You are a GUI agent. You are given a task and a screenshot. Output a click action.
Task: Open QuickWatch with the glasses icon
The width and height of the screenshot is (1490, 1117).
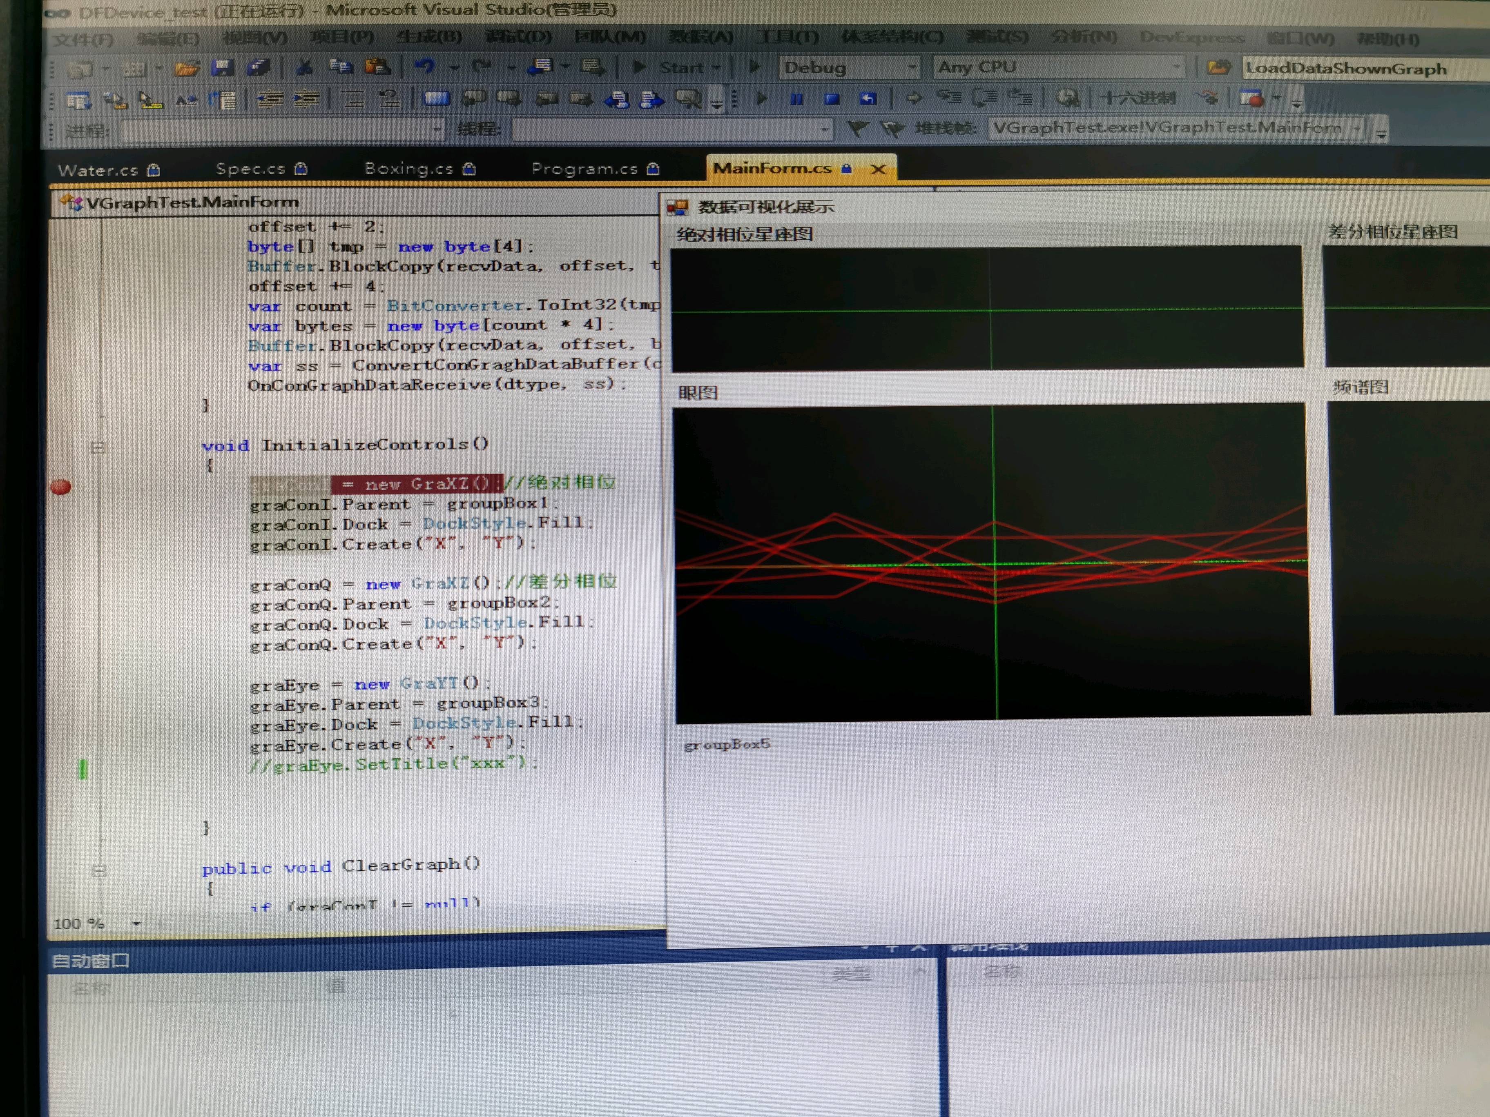pos(1067,98)
